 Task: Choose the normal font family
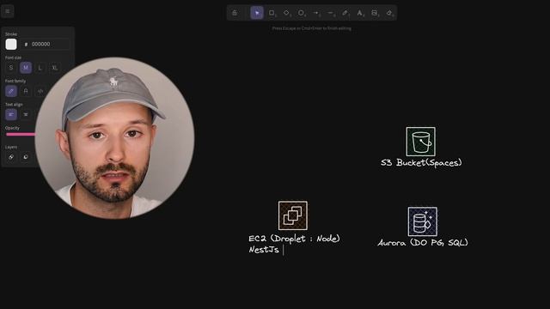pos(26,91)
